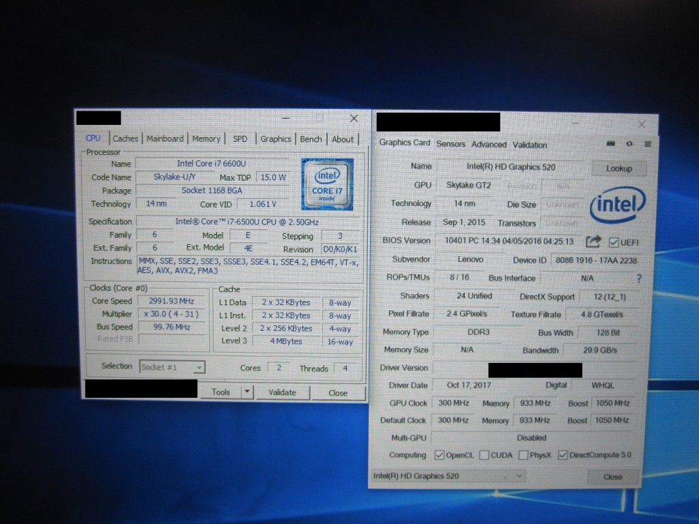Click the GPU-Z screenshot camera icon
The image size is (699, 524).
point(611,143)
